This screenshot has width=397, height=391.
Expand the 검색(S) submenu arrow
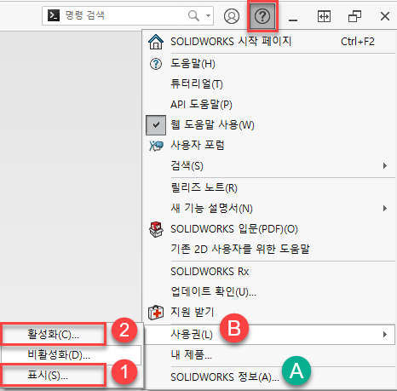(385, 165)
